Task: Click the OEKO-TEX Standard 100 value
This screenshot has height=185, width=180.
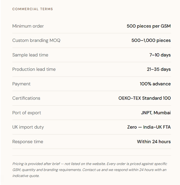Action: 145,98
